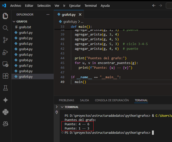172x142 pixels.
Task: Click grafo9.py in the breadcrumb path
Action: pyautogui.click(x=70, y=22)
